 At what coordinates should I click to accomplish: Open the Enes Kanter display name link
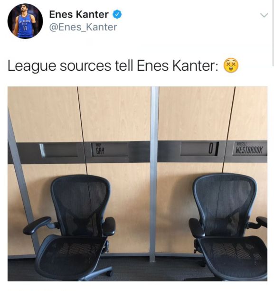(x=79, y=14)
